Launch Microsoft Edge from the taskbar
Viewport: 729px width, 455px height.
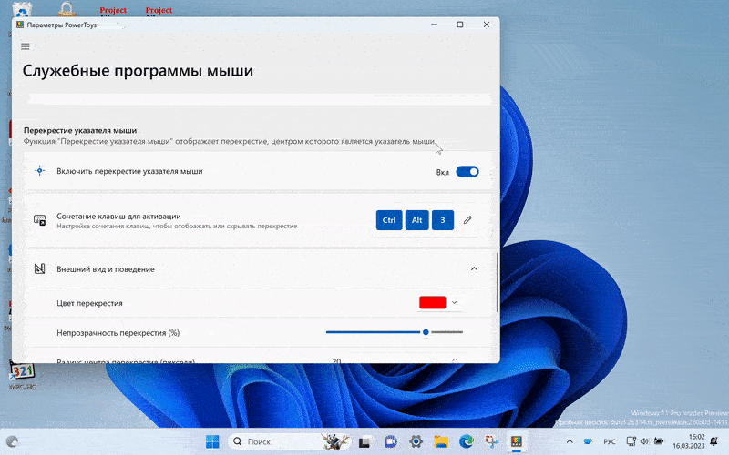tap(467, 441)
